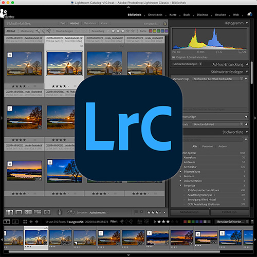
Task: Select the Painter spray can tool
Action: (x=60, y=212)
